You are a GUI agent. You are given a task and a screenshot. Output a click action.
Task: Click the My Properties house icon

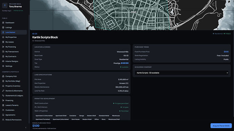3,37
